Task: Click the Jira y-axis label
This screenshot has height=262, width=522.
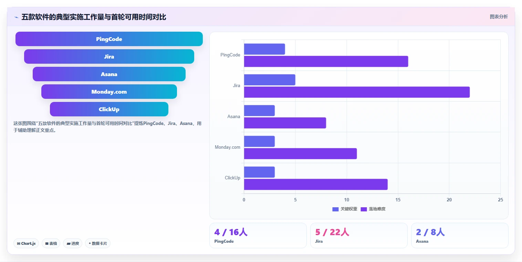Action: point(237,86)
